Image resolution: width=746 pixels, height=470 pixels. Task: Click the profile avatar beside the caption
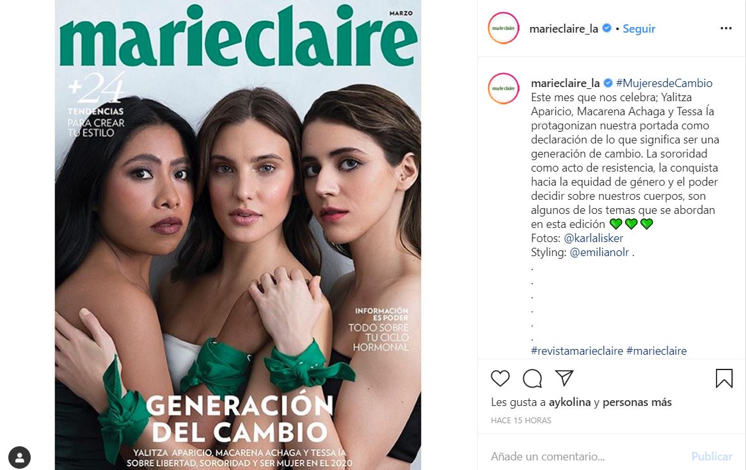tap(504, 88)
